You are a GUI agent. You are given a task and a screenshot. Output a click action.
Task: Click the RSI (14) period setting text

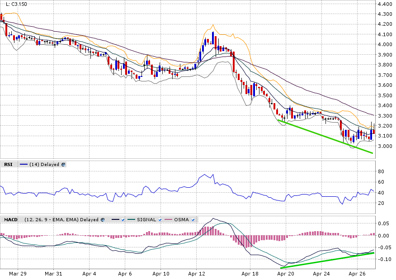[x=33, y=165]
